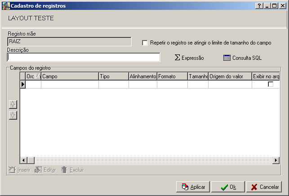Click the move field down arrow
Screen dimensions: 289x196
[13, 115]
